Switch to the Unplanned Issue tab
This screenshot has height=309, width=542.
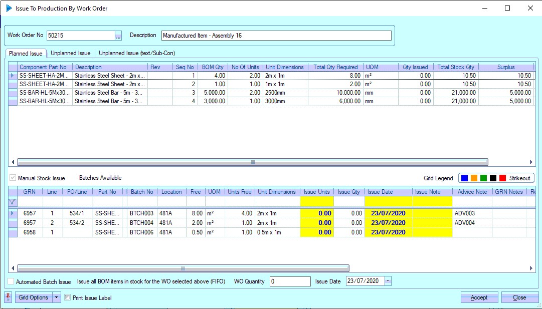click(x=71, y=53)
